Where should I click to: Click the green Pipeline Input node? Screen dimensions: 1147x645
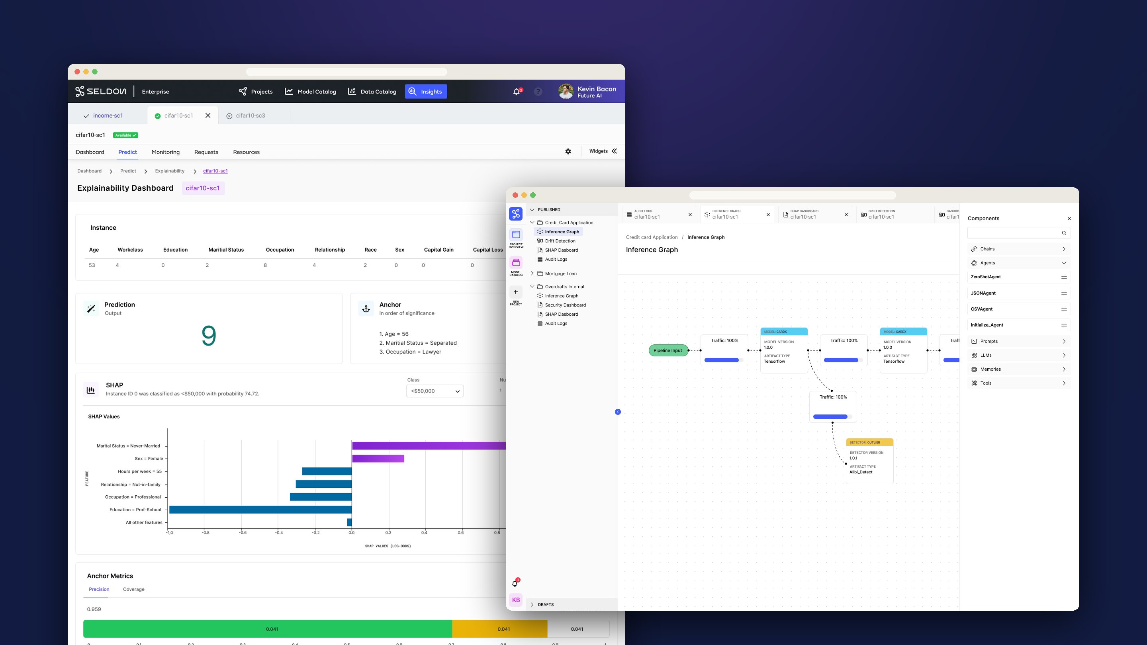tap(668, 350)
